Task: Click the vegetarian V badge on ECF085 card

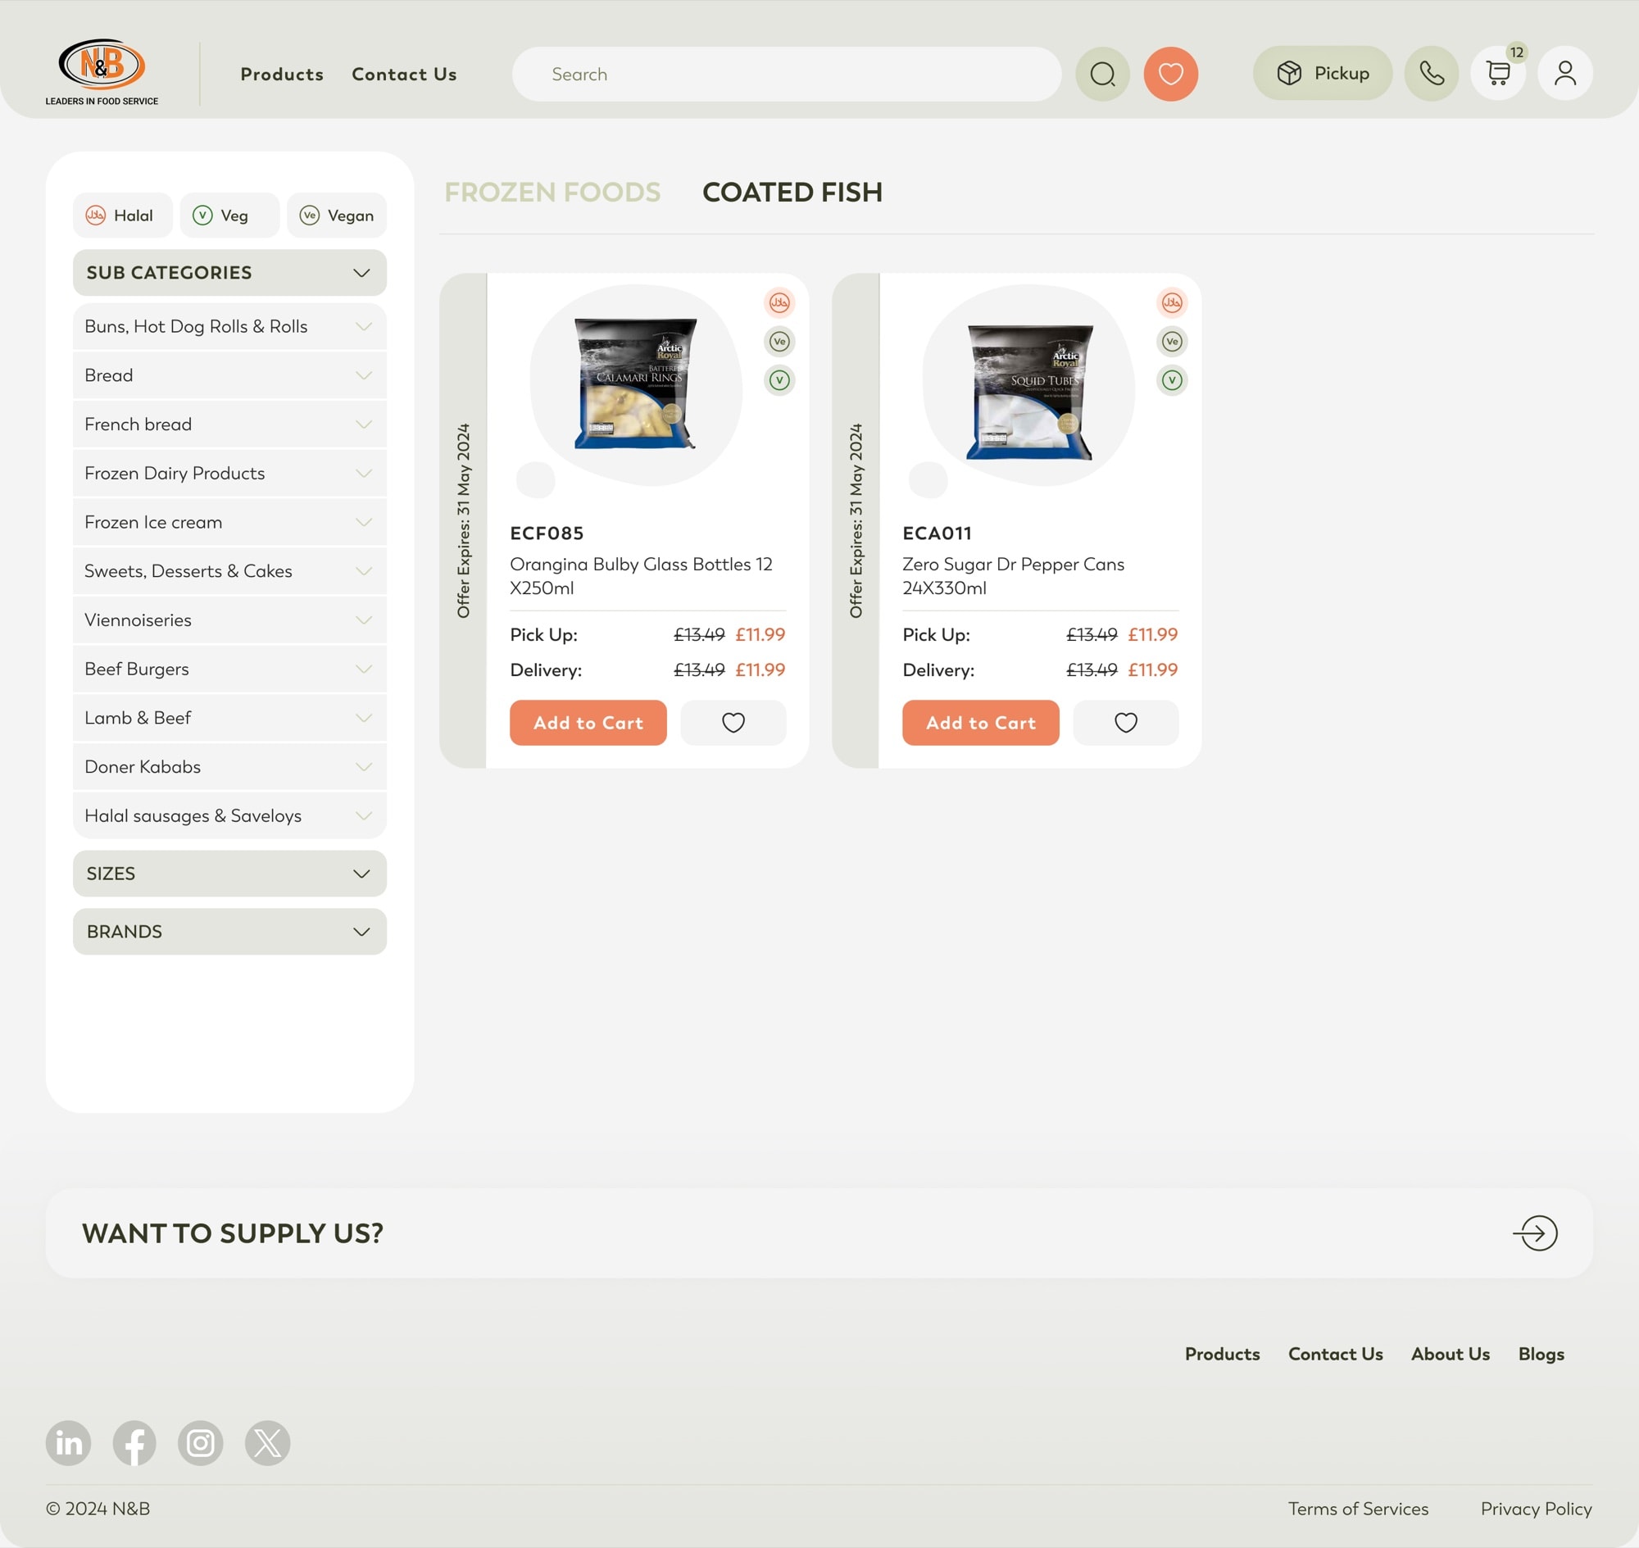Action: 779,380
